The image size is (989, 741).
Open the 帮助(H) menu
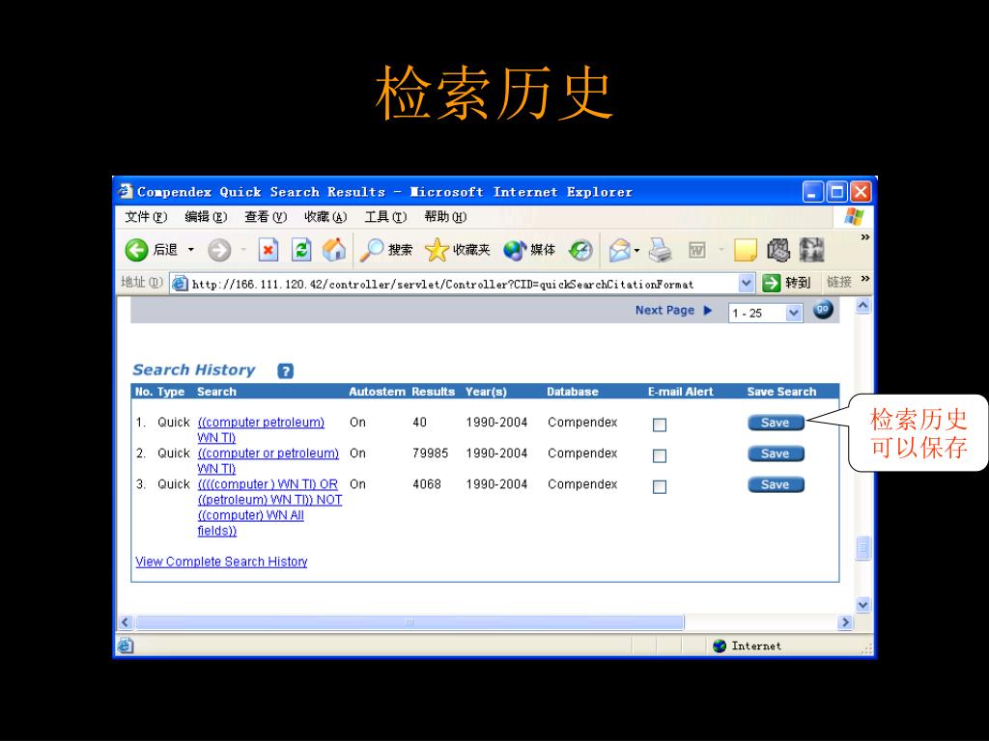point(445,217)
